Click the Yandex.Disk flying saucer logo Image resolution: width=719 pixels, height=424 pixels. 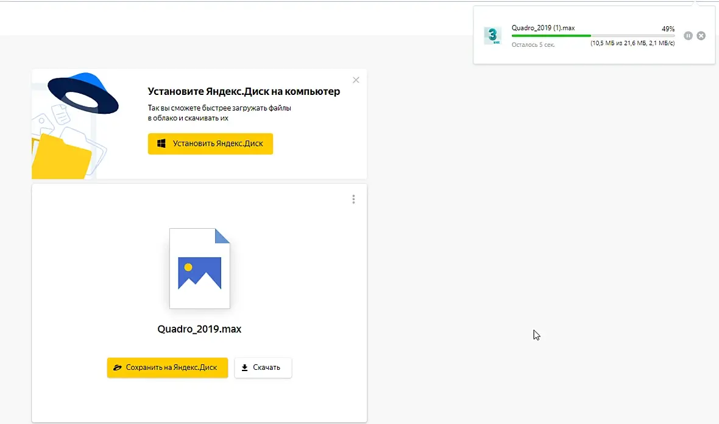coord(83,94)
